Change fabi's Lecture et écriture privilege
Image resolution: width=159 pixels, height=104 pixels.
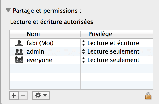tap(113, 43)
